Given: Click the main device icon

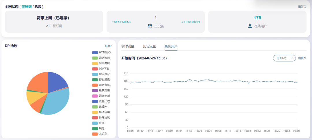Looking at the screenshot, I should (x=150, y=26).
